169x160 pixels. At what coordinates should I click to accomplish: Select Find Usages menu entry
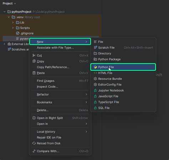click(60, 81)
